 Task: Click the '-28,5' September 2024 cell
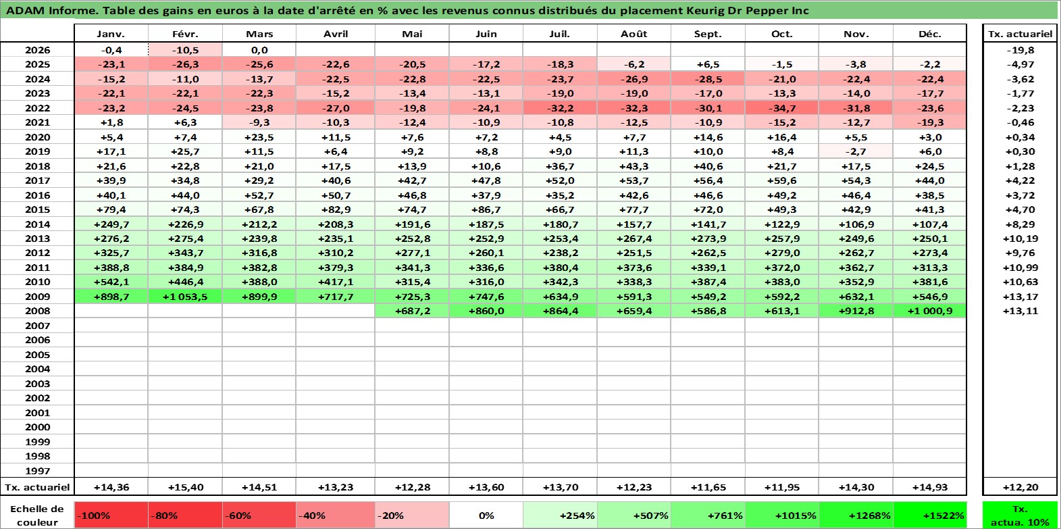point(708,79)
